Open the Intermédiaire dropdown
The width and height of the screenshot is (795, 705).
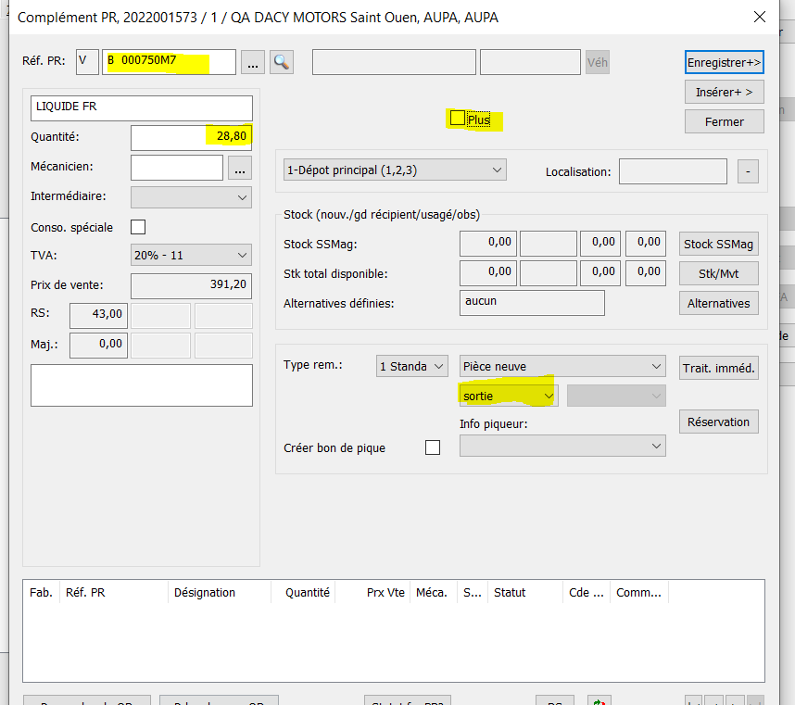click(x=191, y=197)
